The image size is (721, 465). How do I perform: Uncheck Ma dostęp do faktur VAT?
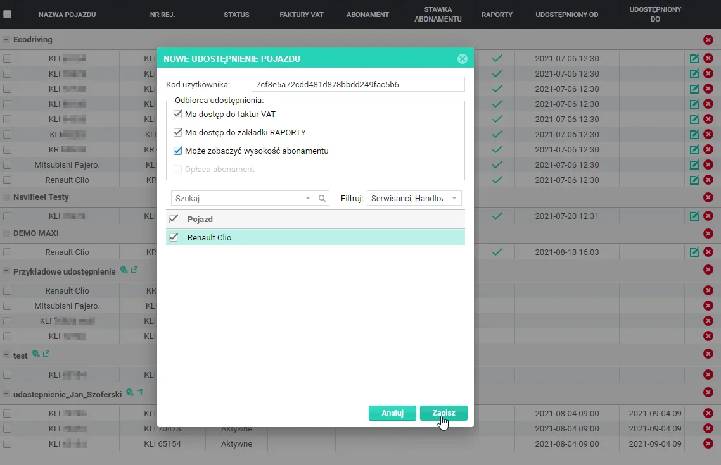coord(177,114)
